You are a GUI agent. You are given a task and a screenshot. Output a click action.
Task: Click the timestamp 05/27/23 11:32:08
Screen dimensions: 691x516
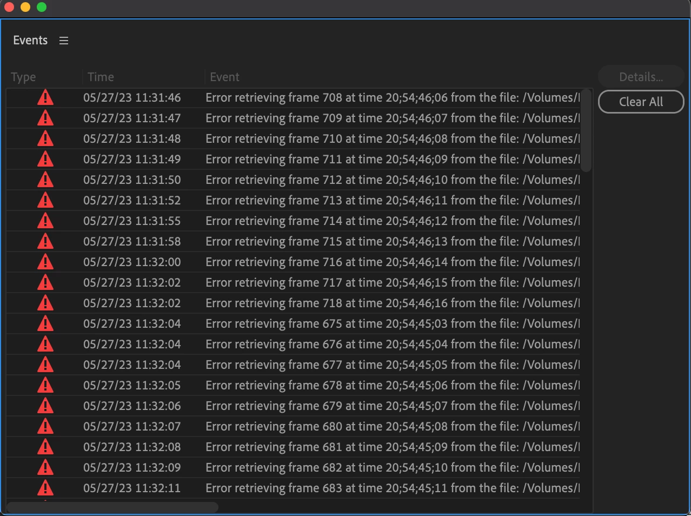132,447
